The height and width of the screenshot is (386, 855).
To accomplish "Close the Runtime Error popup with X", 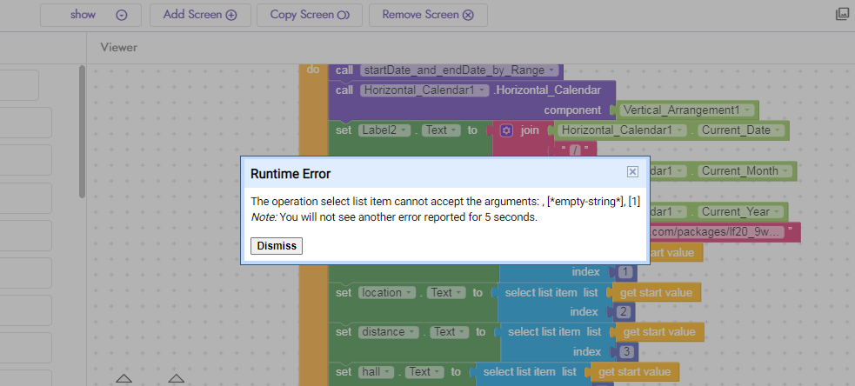I will coord(632,172).
